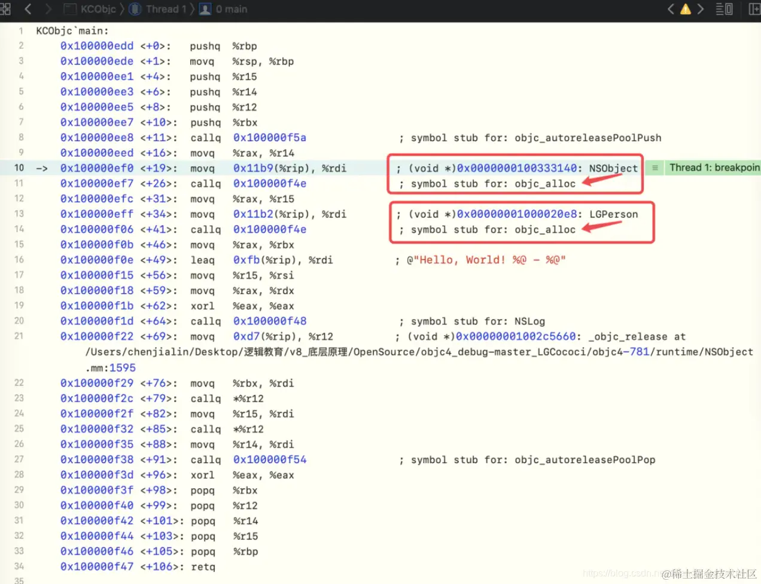Click call target 0x100000f48
Image resolution: width=761 pixels, height=584 pixels.
270,321
